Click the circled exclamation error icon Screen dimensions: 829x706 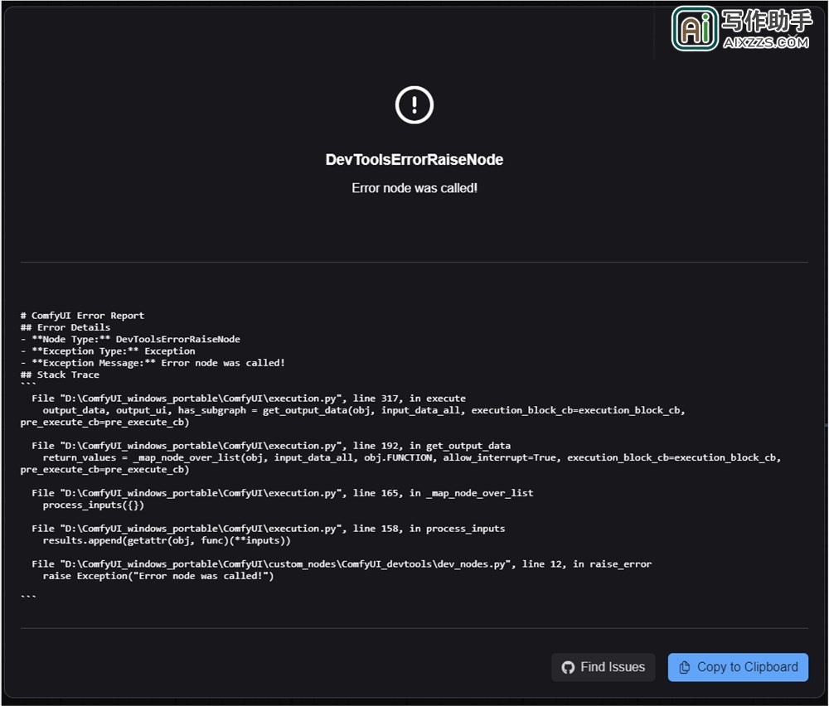414,105
